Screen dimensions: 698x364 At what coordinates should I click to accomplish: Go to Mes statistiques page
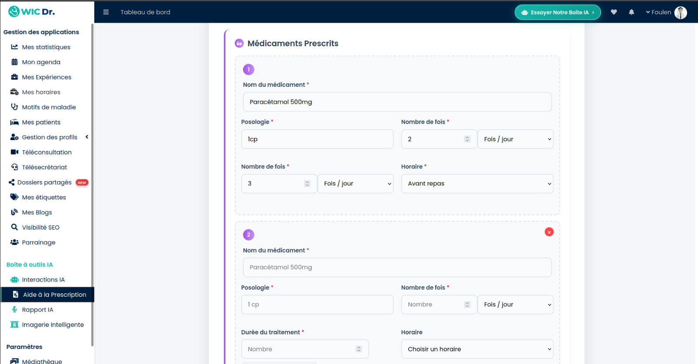46,47
